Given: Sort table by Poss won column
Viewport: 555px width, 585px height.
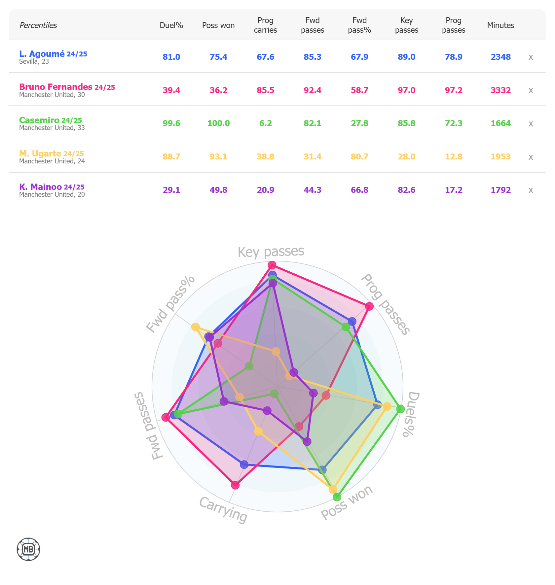Looking at the screenshot, I should pyautogui.click(x=218, y=25).
